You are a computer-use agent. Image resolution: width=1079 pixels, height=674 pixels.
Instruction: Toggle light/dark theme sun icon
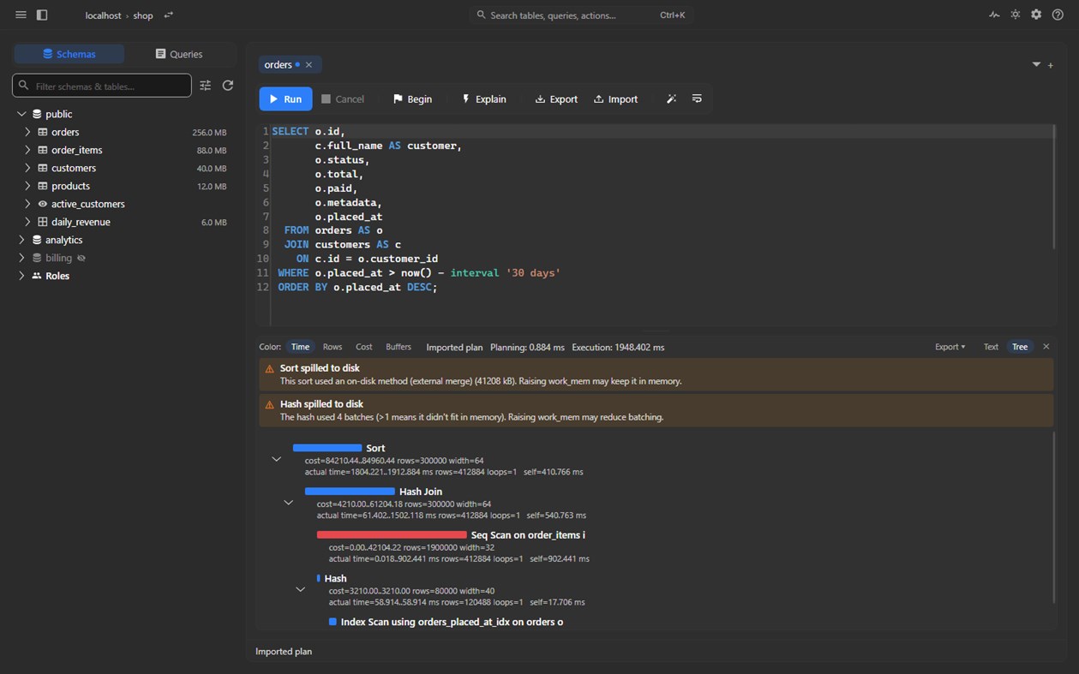point(1016,15)
